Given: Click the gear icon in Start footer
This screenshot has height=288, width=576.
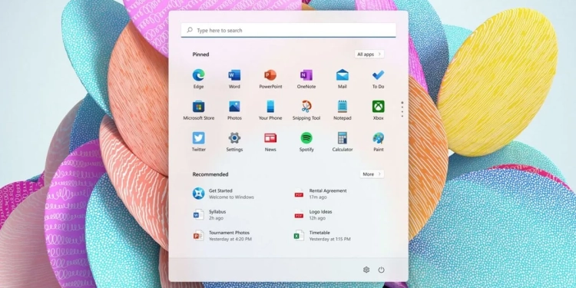Looking at the screenshot, I should pyautogui.click(x=366, y=270).
